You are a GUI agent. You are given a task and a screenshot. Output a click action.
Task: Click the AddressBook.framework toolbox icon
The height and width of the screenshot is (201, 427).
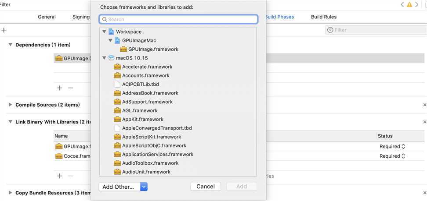[117, 93]
